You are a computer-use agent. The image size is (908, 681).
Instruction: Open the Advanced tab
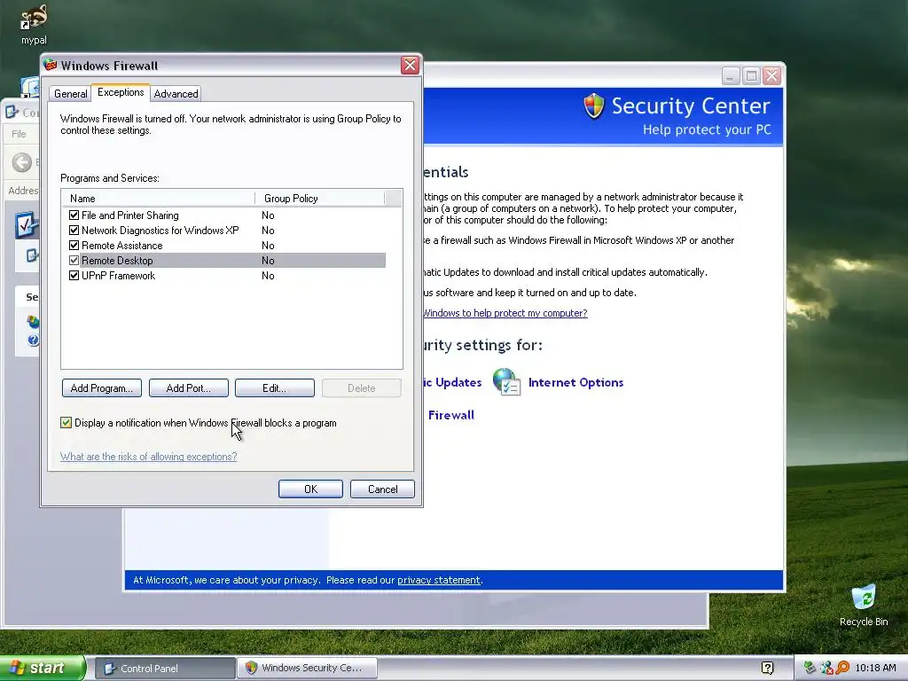tap(176, 94)
